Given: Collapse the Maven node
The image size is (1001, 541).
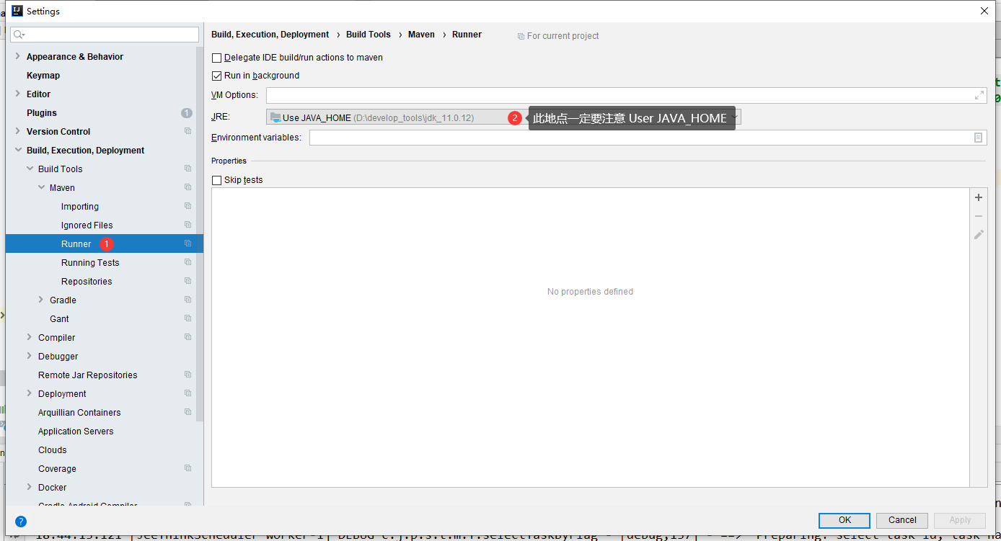Looking at the screenshot, I should (x=41, y=187).
